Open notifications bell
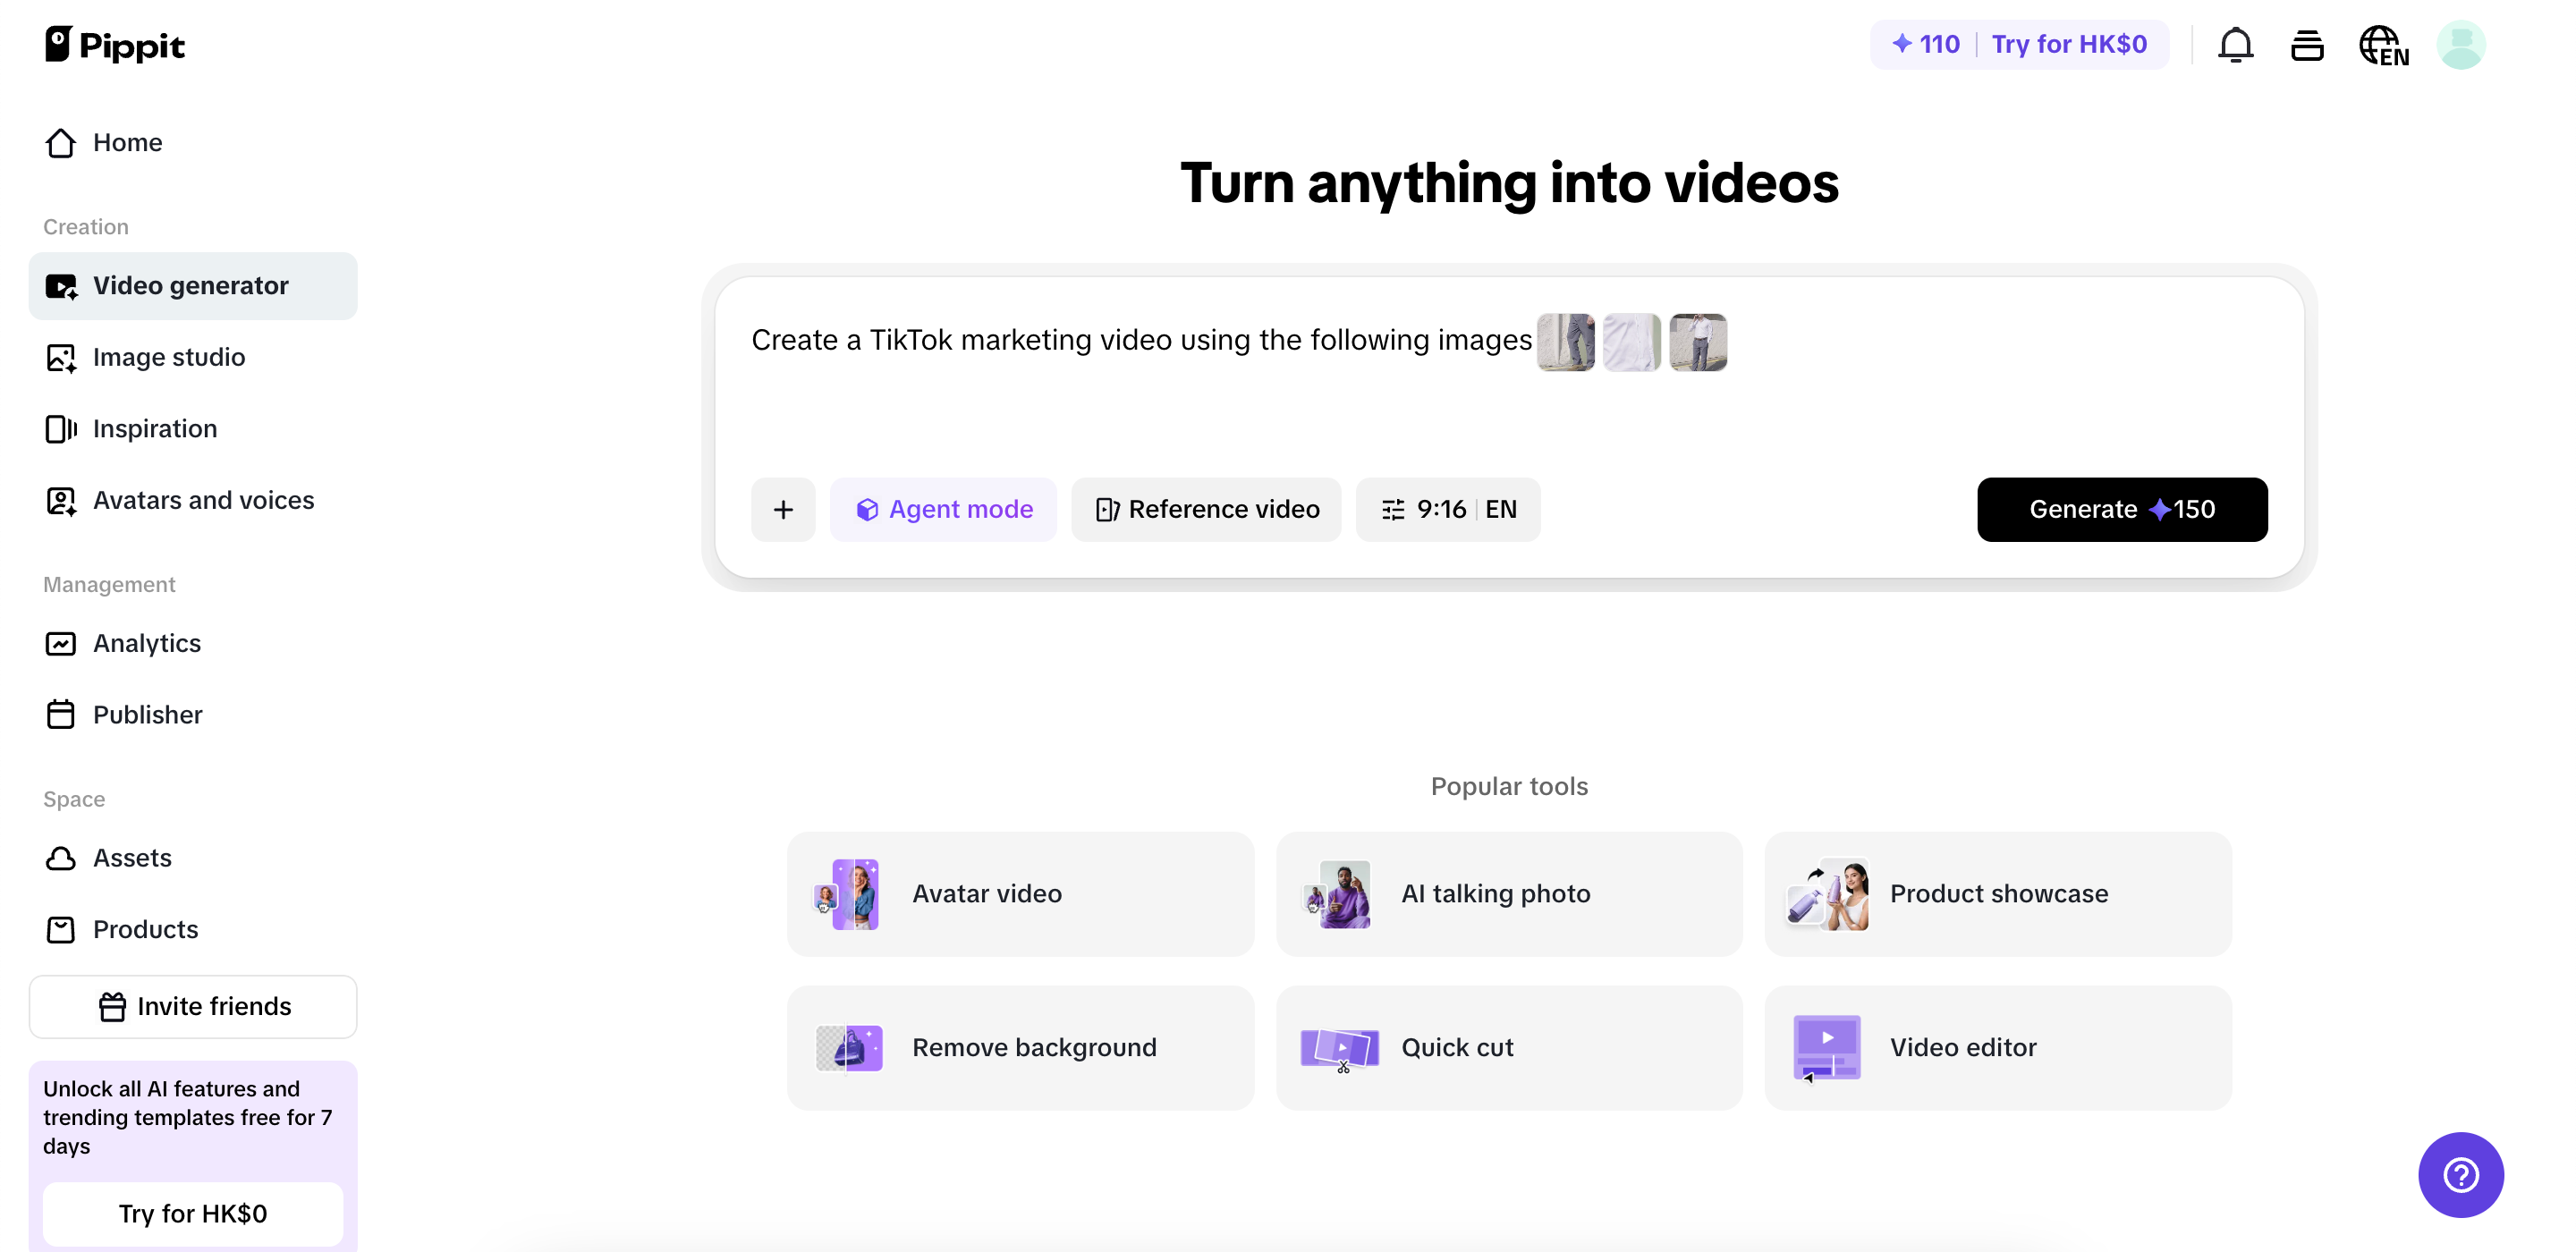The image size is (2576, 1252). (x=2234, y=44)
